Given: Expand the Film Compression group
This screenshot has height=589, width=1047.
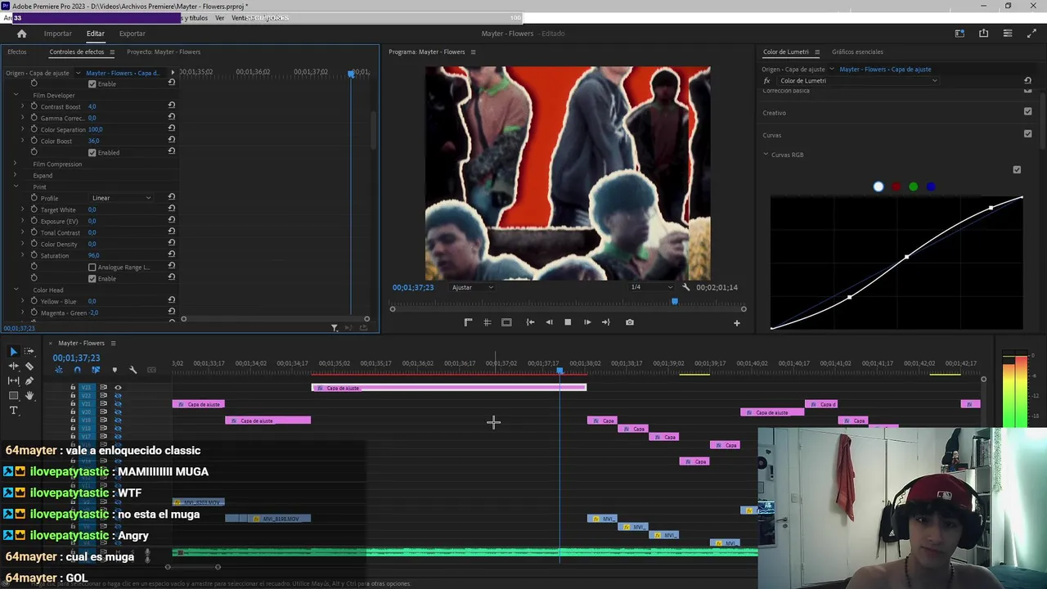Looking at the screenshot, I should click(16, 164).
